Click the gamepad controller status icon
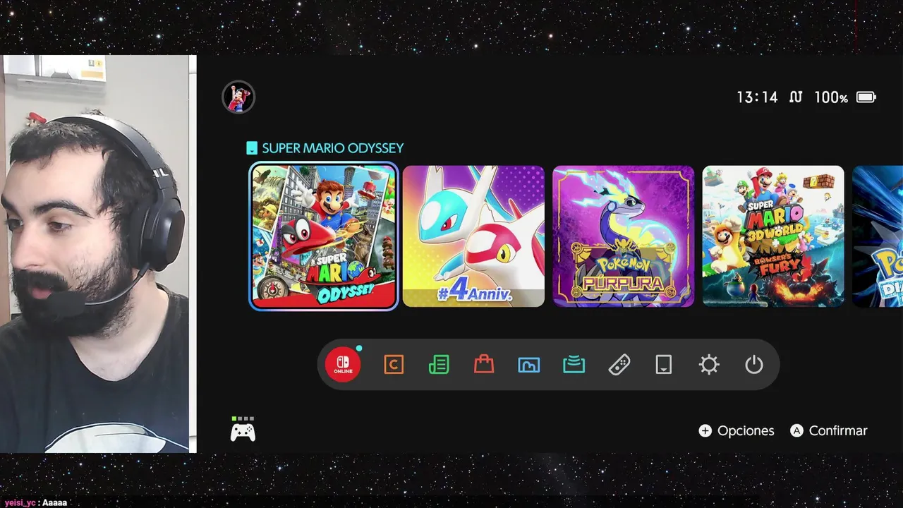This screenshot has width=903, height=508. click(243, 429)
